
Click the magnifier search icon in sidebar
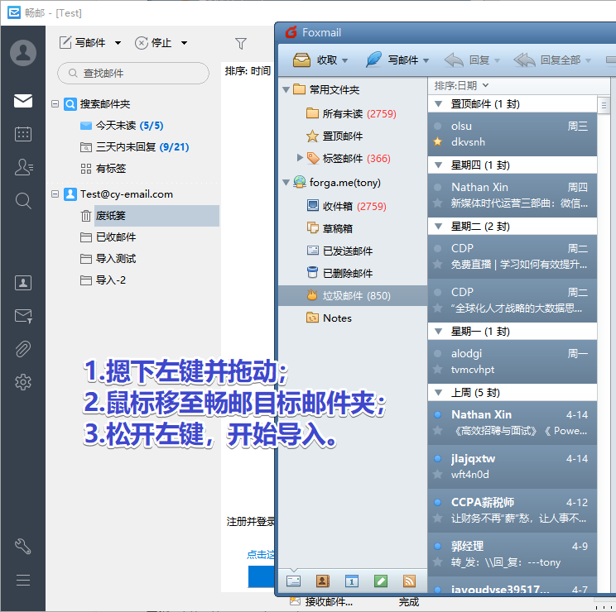[x=23, y=200]
